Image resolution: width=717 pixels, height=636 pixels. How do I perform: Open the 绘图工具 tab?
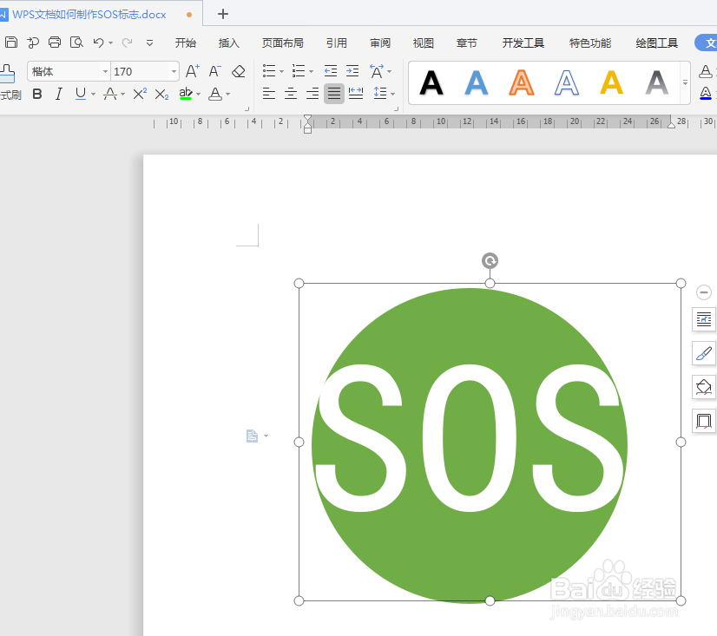pos(656,43)
